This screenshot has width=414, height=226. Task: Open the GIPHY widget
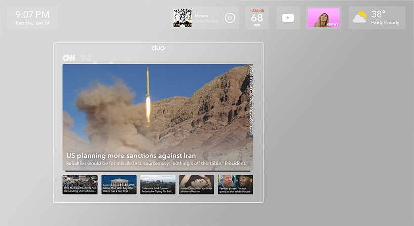click(323, 18)
